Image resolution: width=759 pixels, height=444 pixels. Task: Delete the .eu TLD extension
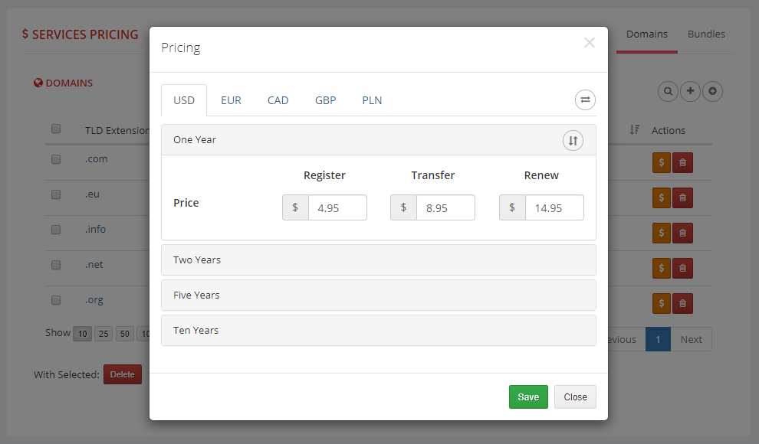pyautogui.click(x=682, y=198)
